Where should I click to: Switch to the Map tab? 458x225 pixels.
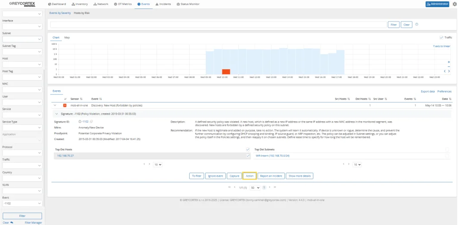67,38
